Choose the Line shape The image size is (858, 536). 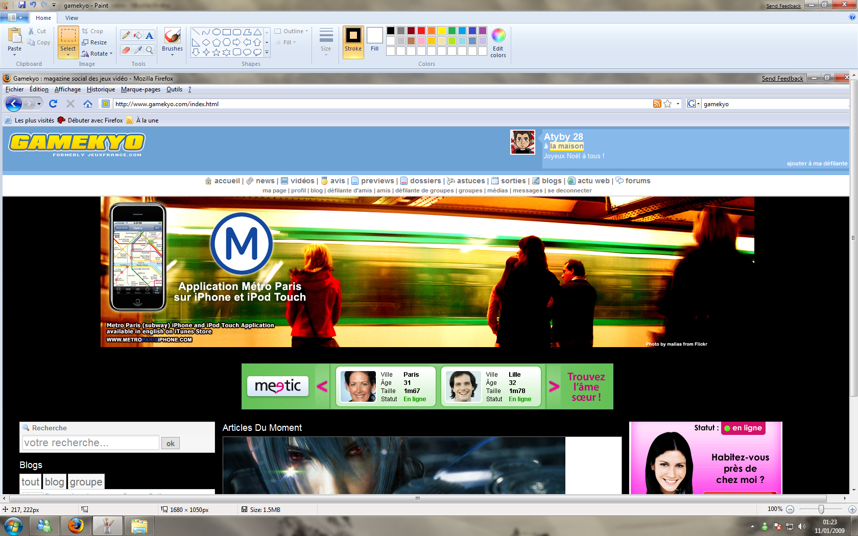(196, 32)
